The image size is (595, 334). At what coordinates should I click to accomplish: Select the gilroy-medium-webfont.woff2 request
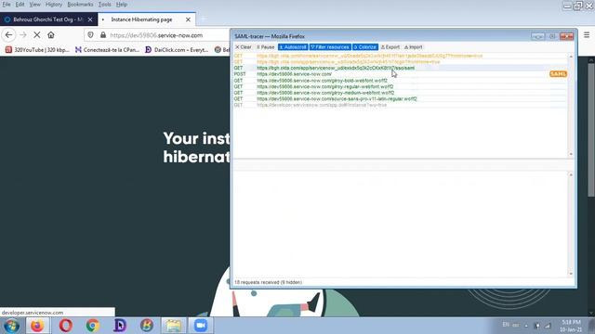(x=401, y=93)
